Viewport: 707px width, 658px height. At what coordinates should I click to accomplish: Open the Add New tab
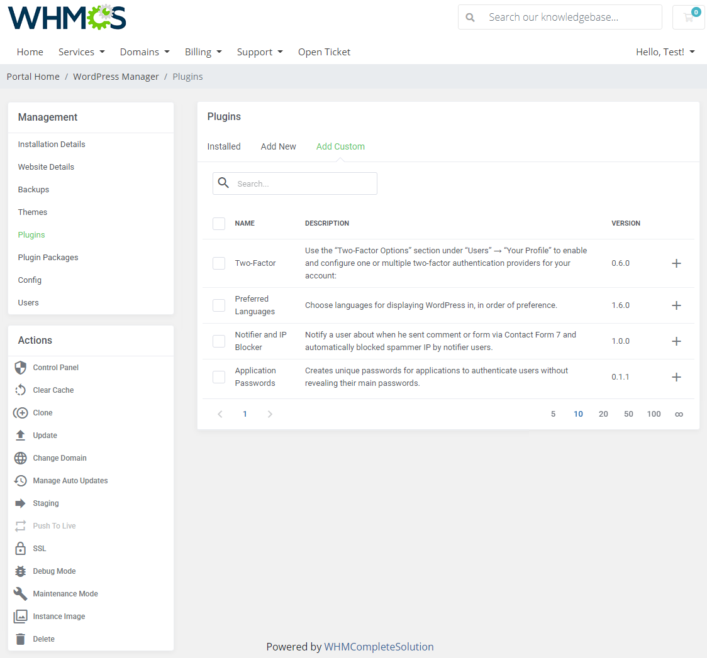point(278,146)
